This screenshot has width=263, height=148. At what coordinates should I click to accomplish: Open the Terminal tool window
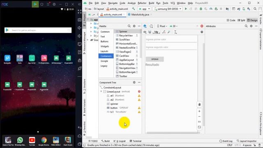[136, 141]
